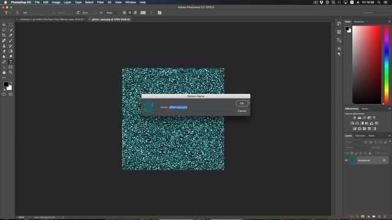Select the Eraser tool
392x220 pixels.
coord(4,51)
